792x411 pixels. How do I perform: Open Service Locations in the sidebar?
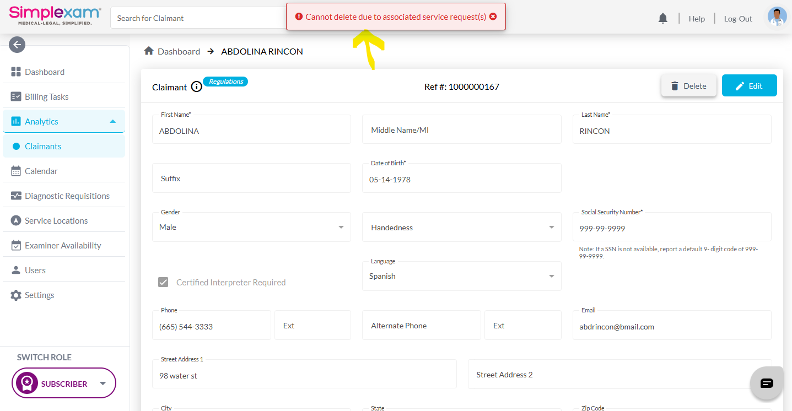click(64, 220)
